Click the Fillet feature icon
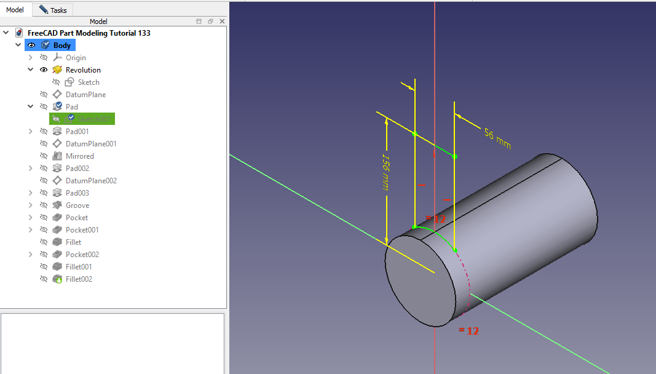The width and height of the screenshot is (656, 374). [57, 242]
